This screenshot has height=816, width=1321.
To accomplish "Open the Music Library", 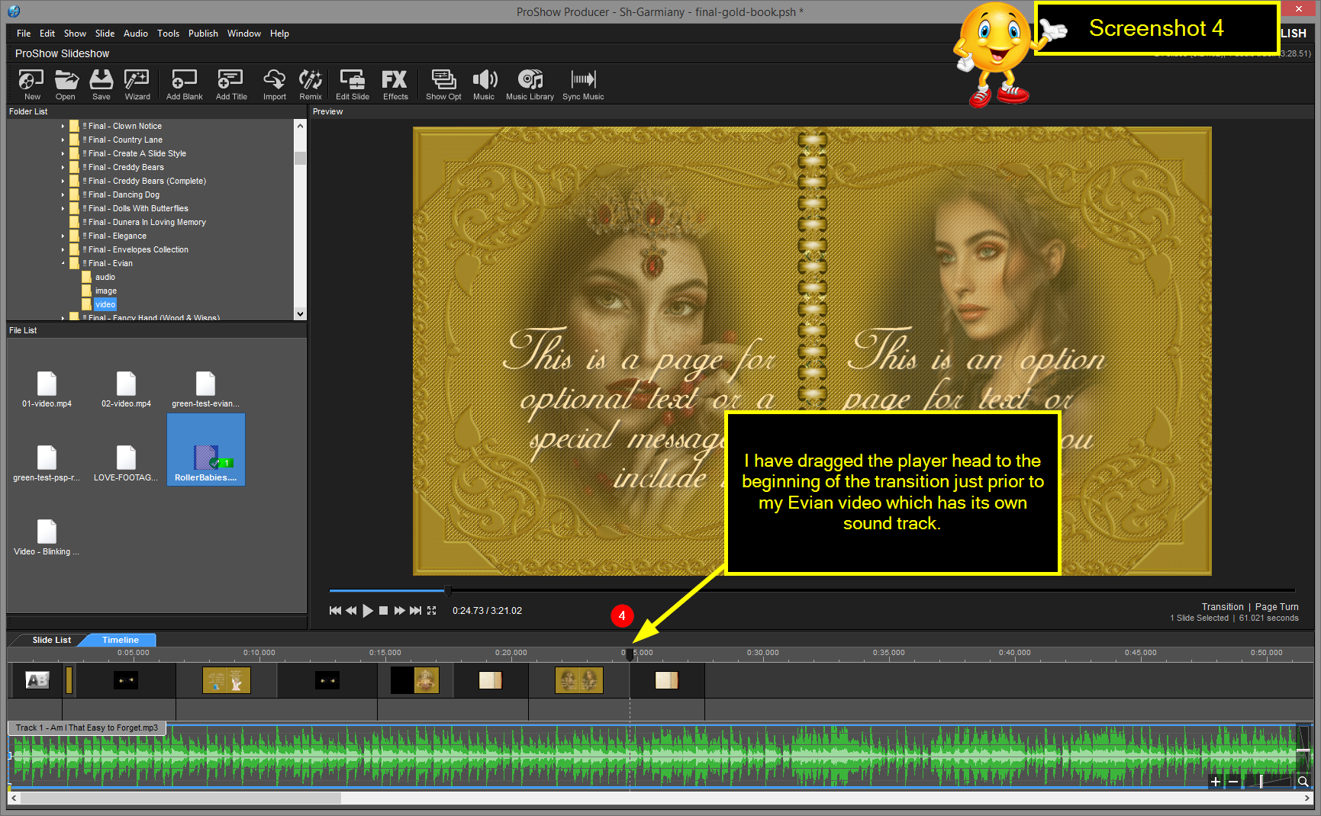I will tap(530, 84).
